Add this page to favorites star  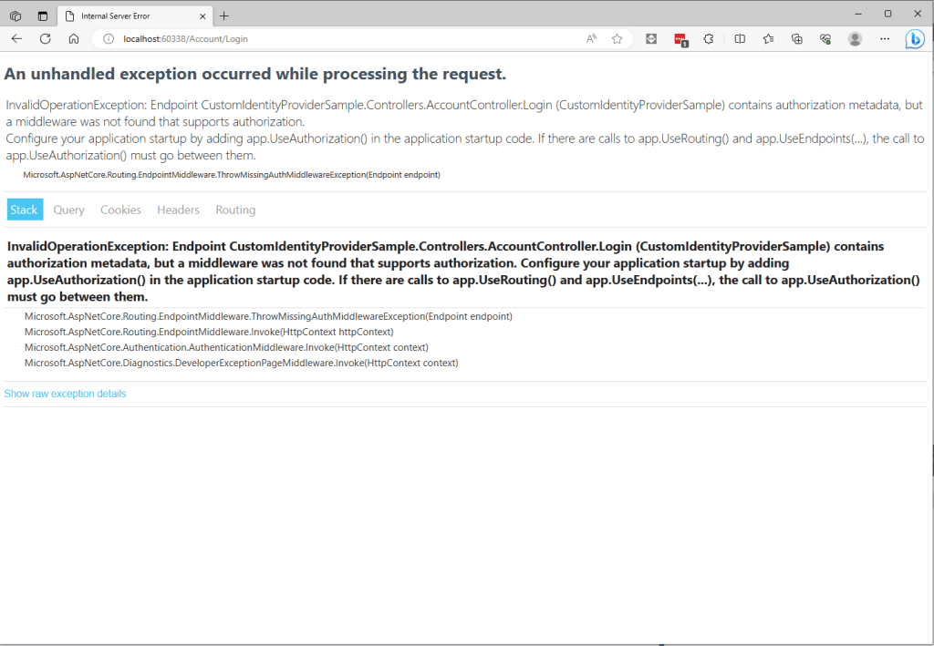point(617,39)
